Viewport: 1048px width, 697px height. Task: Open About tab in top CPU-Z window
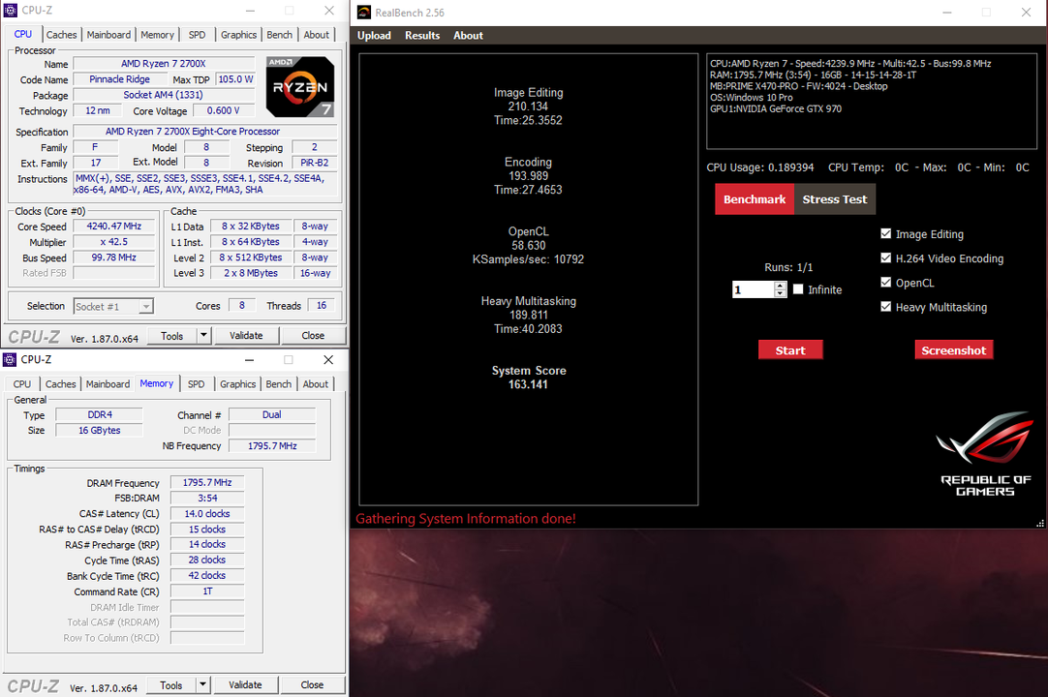[x=316, y=35]
